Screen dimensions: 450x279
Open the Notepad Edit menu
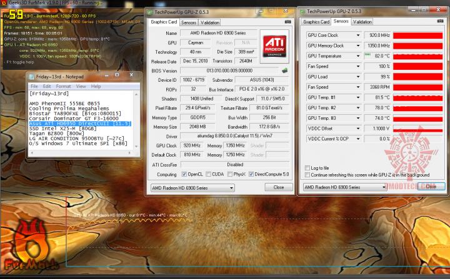(x=47, y=86)
